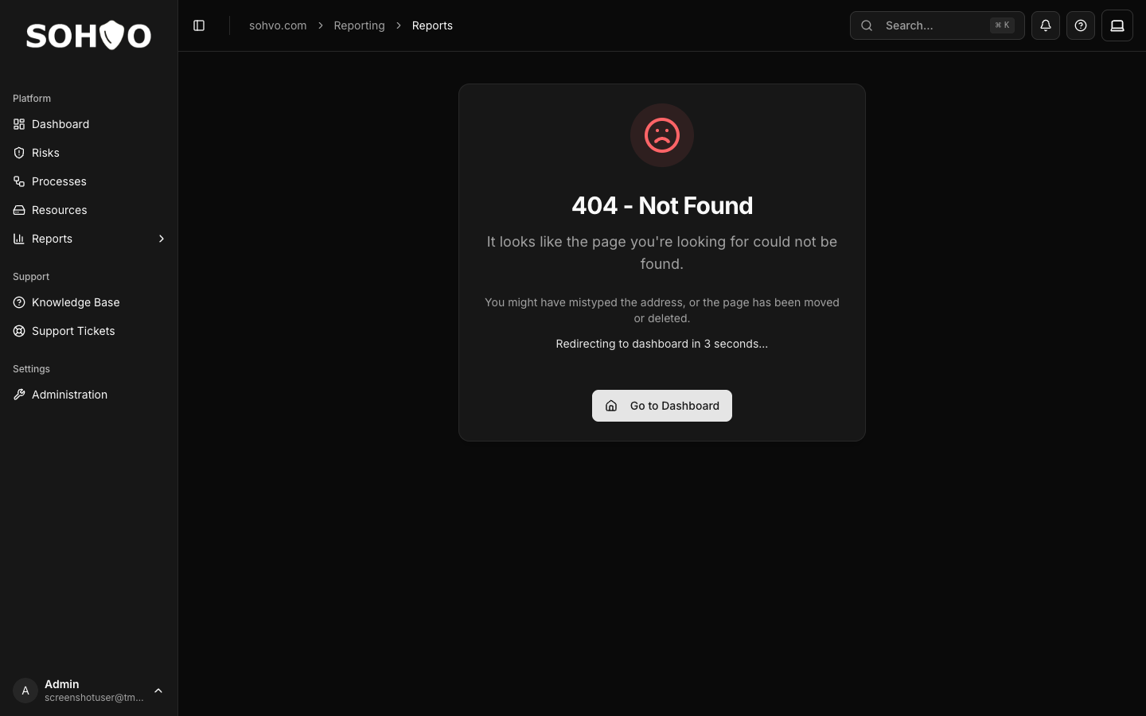Select the Reports sidebar item
Screen dimensions: 1146x716
tap(88, 239)
